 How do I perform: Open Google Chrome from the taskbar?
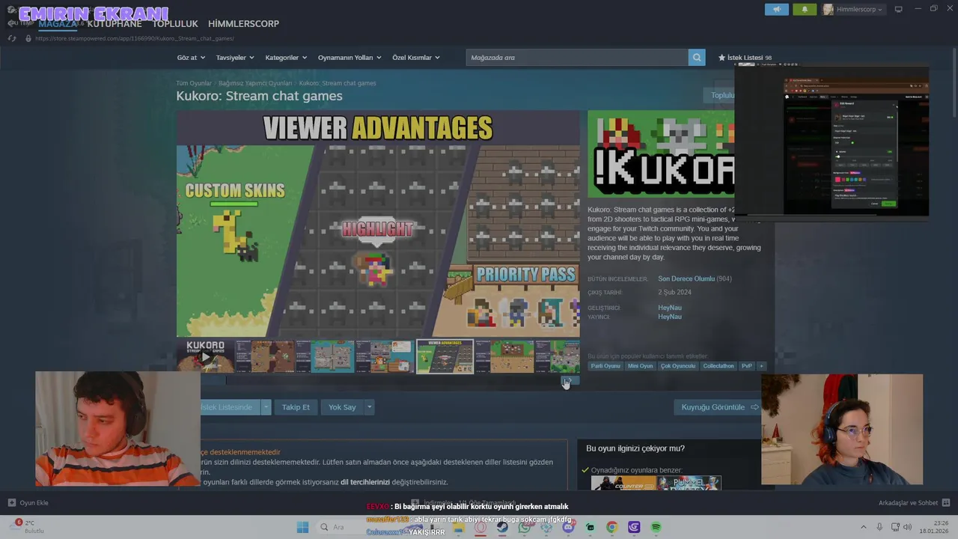(x=611, y=527)
